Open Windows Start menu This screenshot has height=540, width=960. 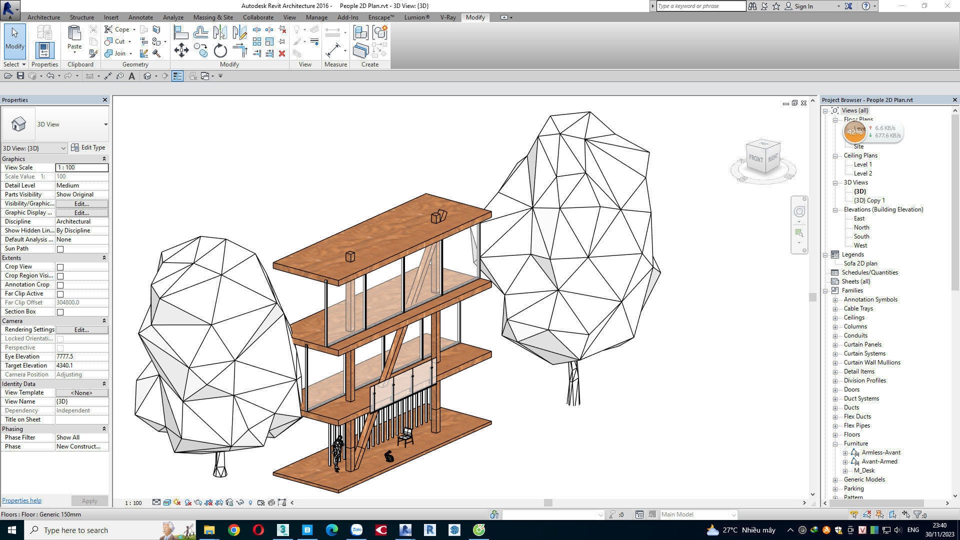tap(12, 530)
